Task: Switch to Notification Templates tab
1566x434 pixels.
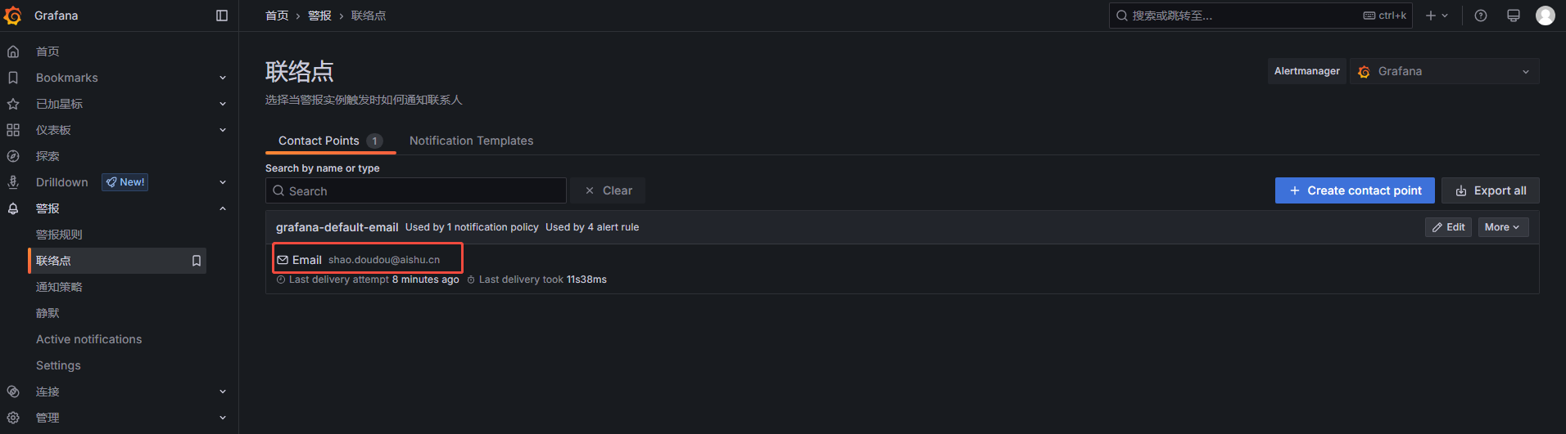Action: 471,141
